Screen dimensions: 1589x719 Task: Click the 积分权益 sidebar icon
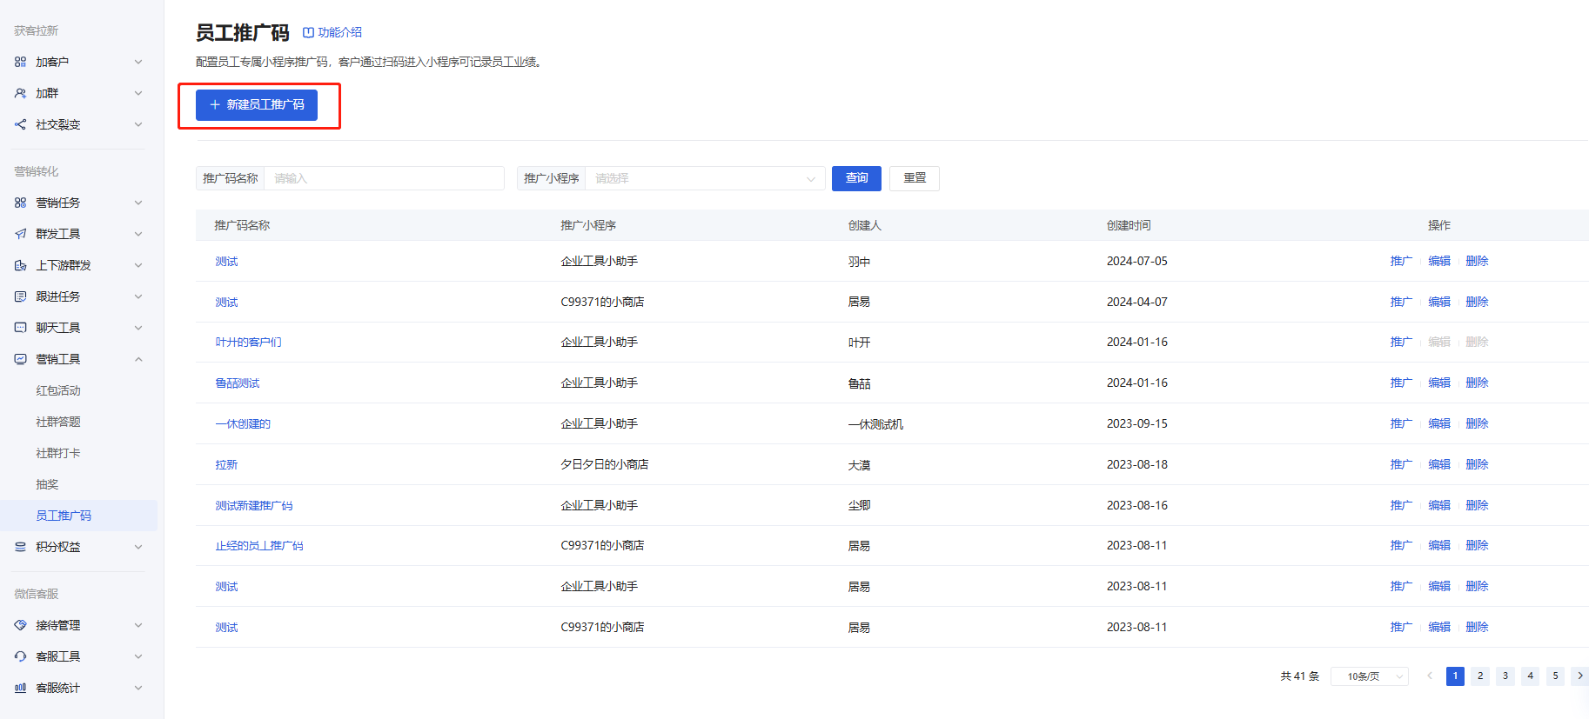20,547
